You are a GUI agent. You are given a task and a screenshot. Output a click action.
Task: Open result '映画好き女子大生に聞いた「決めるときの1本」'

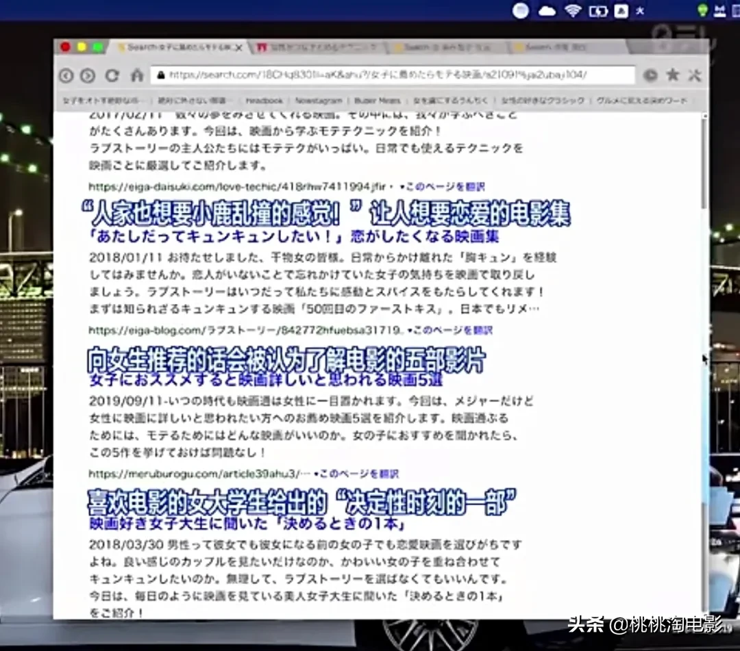[247, 524]
